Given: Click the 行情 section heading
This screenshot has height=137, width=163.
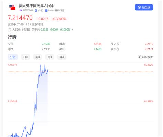Looking at the screenshot, I should [x=12, y=37].
